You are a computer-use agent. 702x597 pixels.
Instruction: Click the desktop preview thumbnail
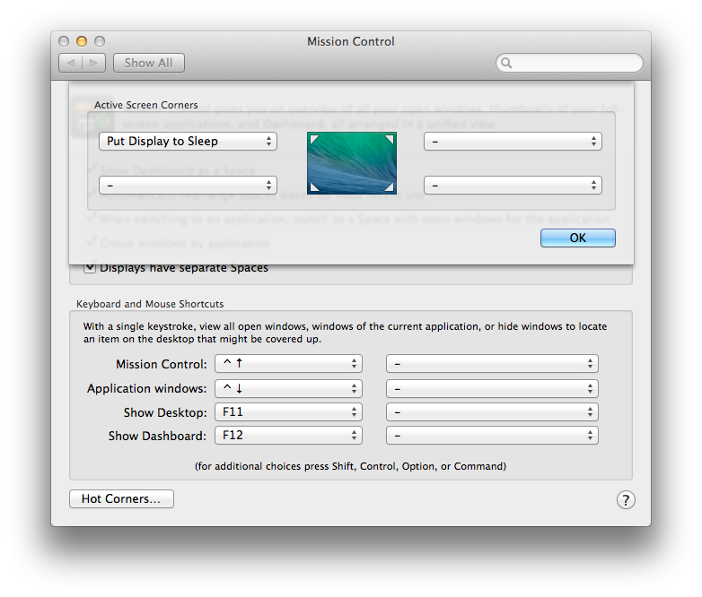click(x=351, y=163)
